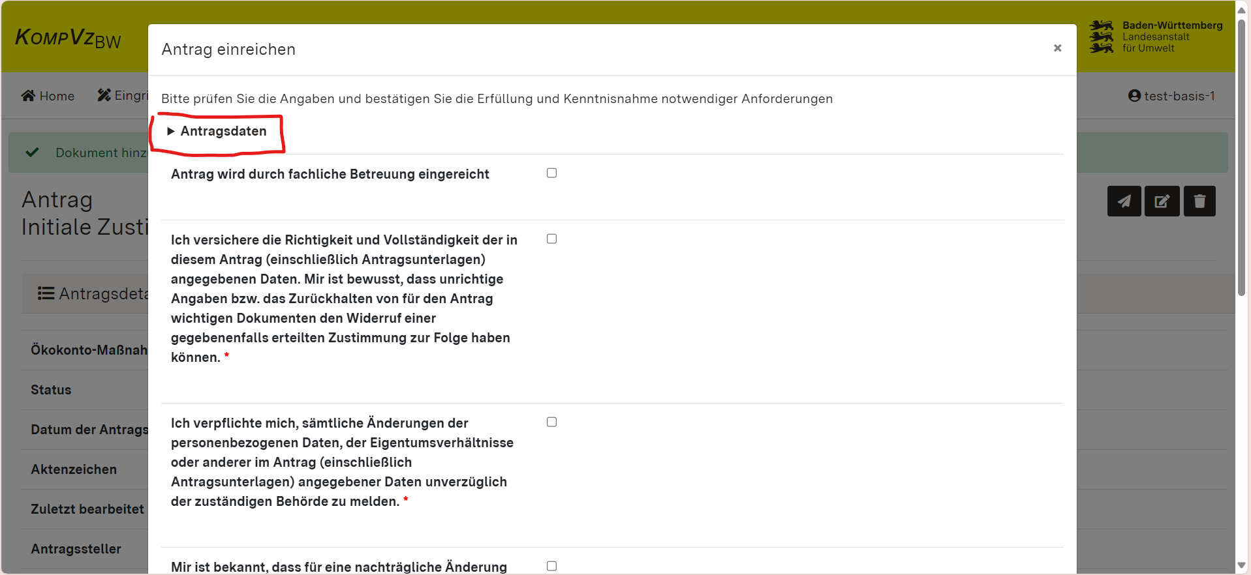Click the Home house icon
This screenshot has height=575, width=1251.
28,96
